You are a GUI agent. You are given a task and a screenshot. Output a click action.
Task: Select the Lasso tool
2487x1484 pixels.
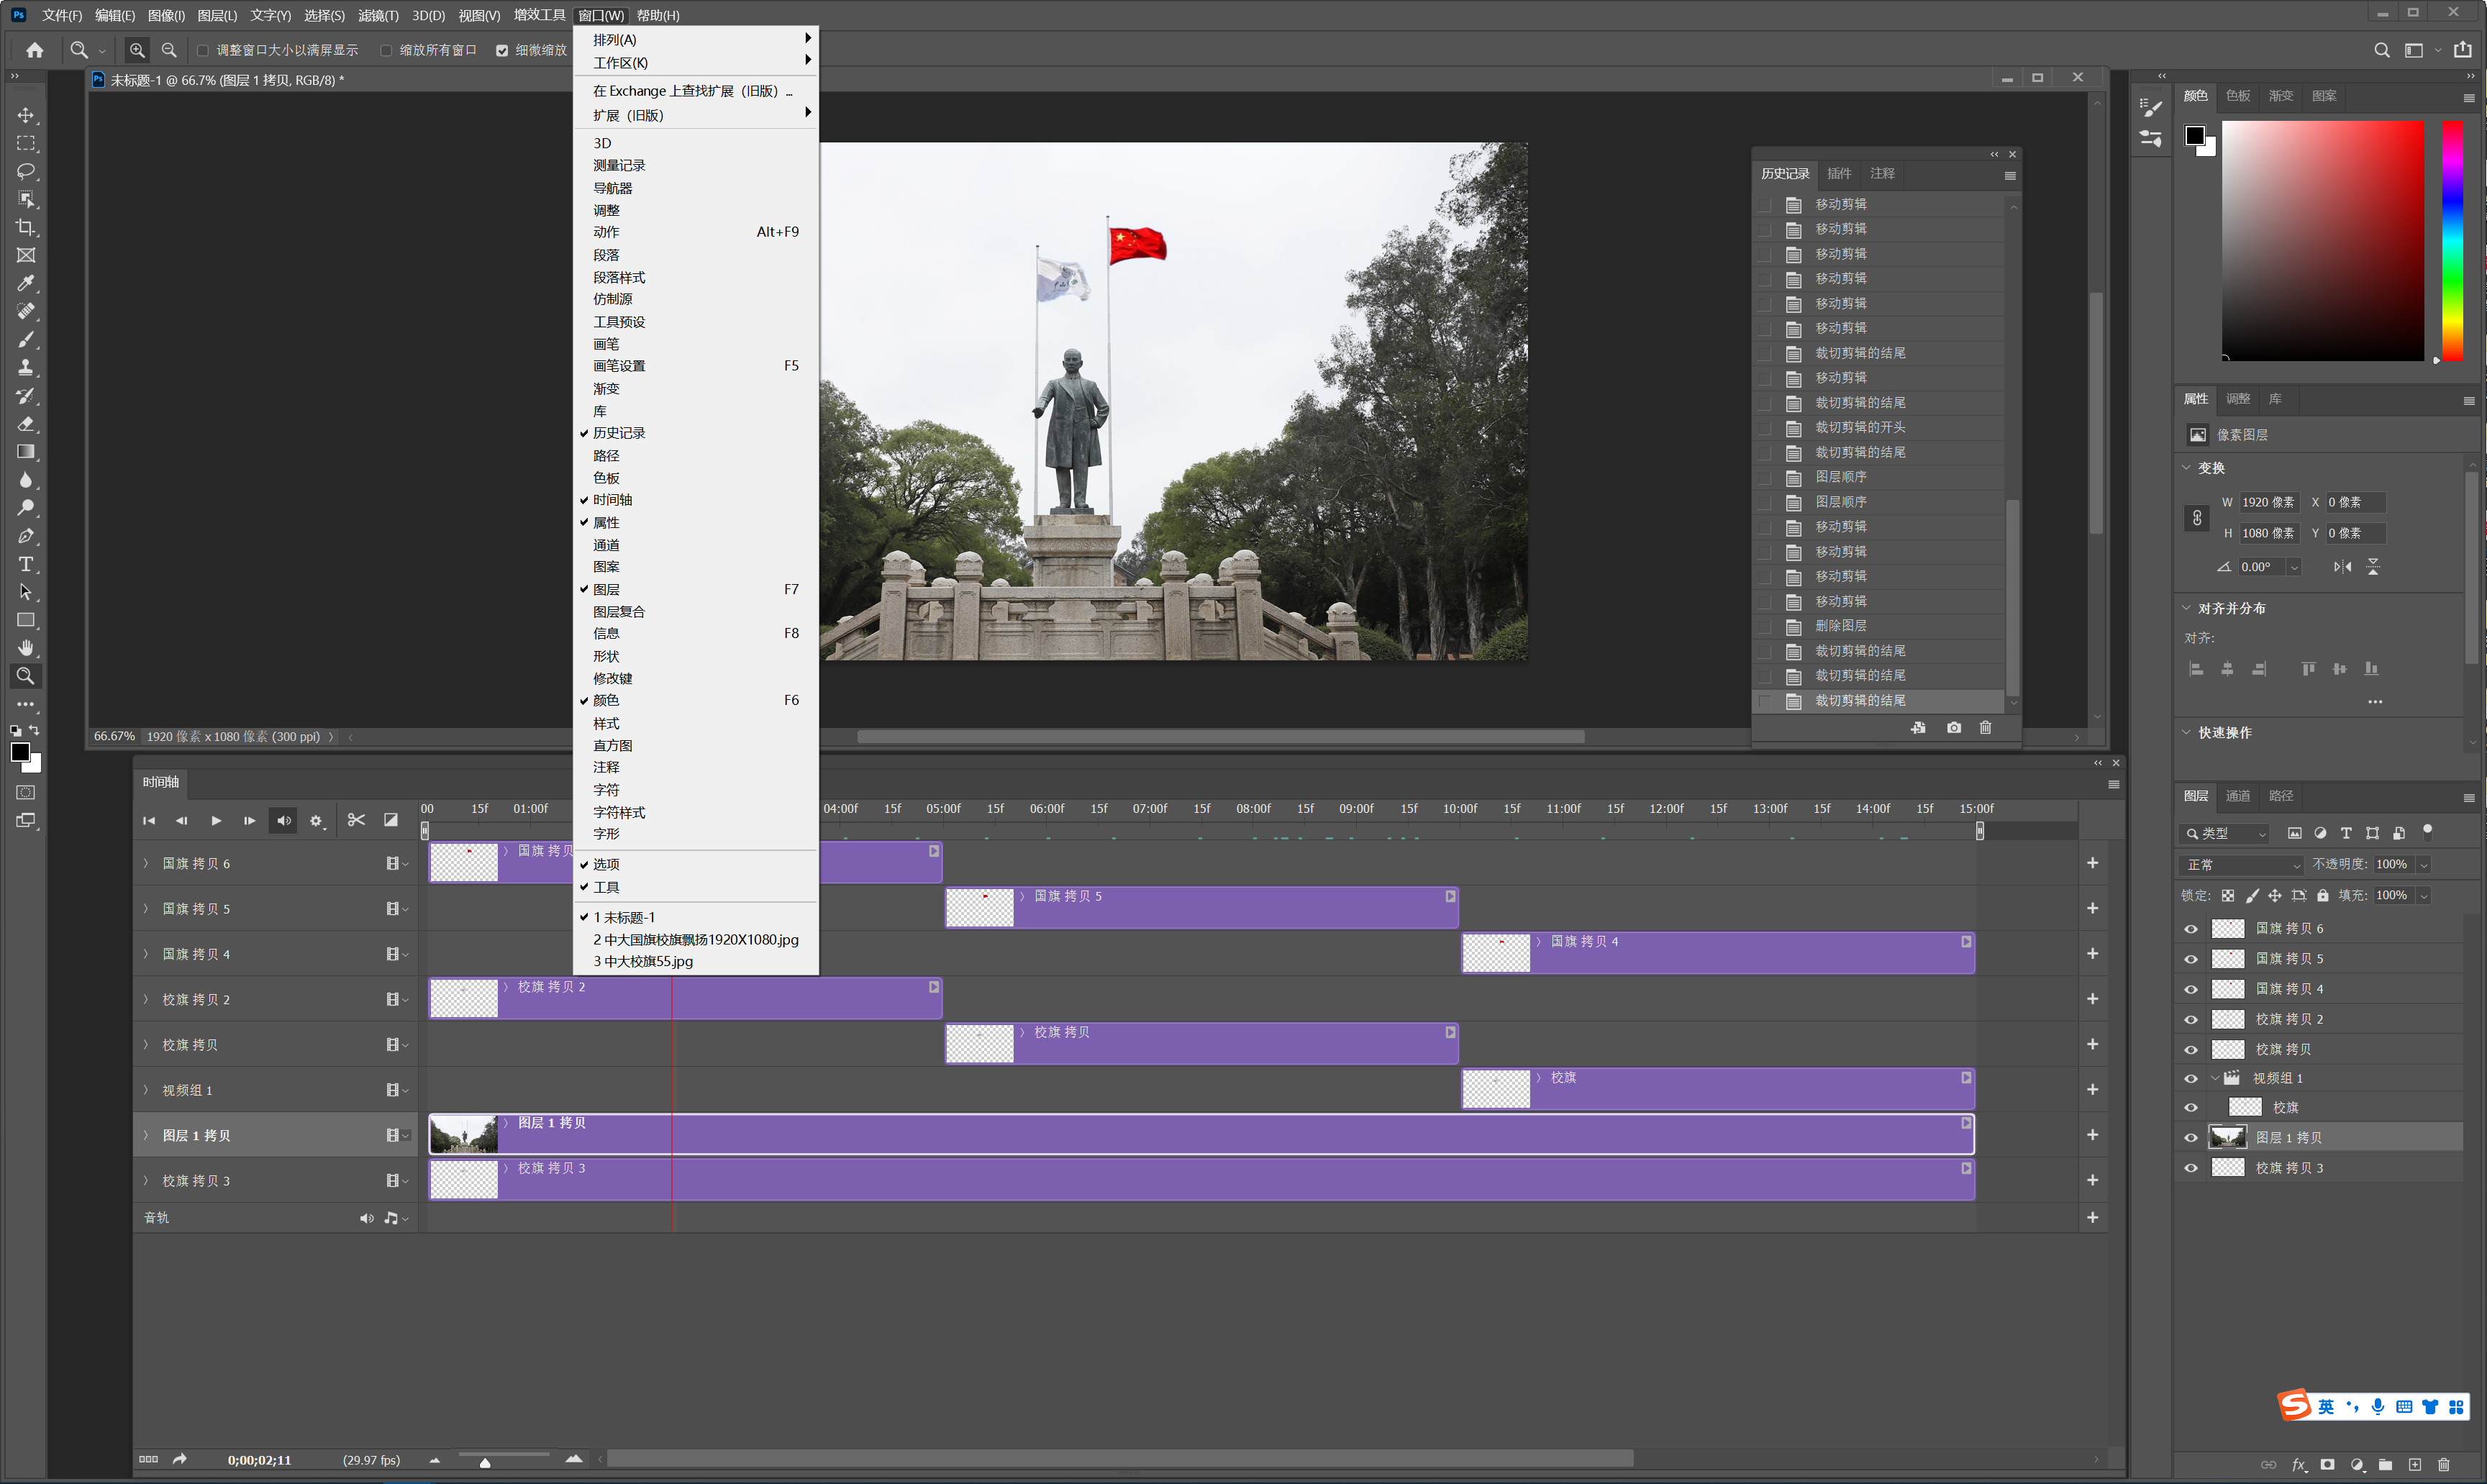coord(26,171)
